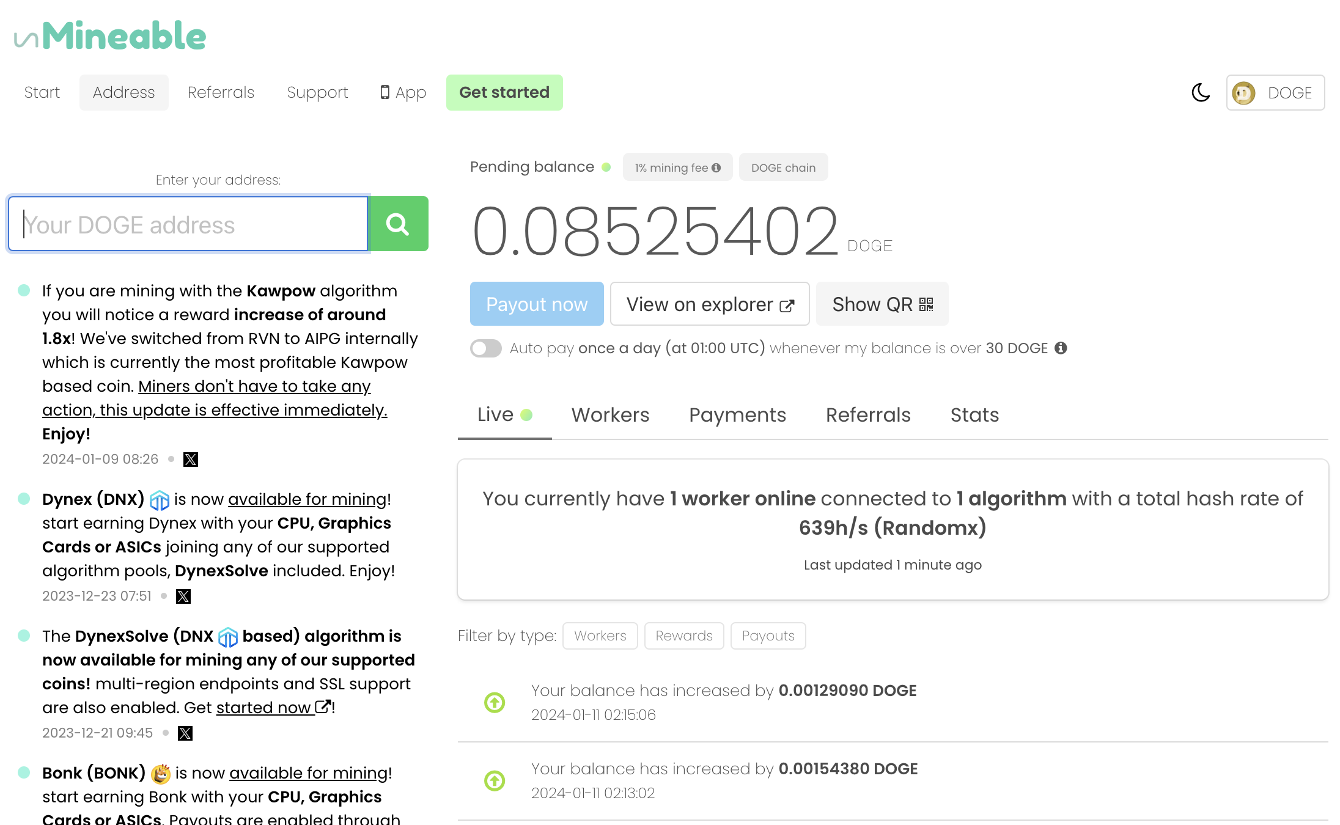Filter activity by Workers
Viewport: 1340px width, 825px height.
[x=600, y=636]
